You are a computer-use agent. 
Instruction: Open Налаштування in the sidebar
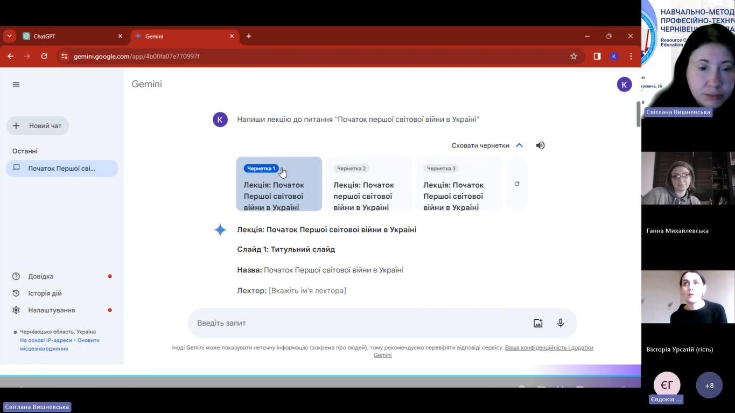click(x=51, y=310)
